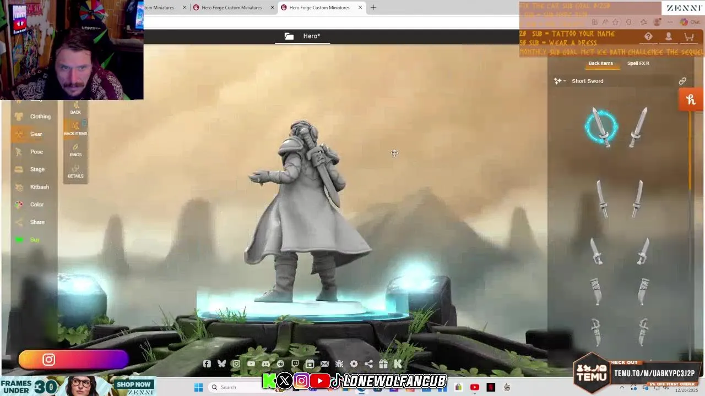This screenshot has height=396, width=705.
Task: Open the Windows Start menu
Action: tap(198, 387)
